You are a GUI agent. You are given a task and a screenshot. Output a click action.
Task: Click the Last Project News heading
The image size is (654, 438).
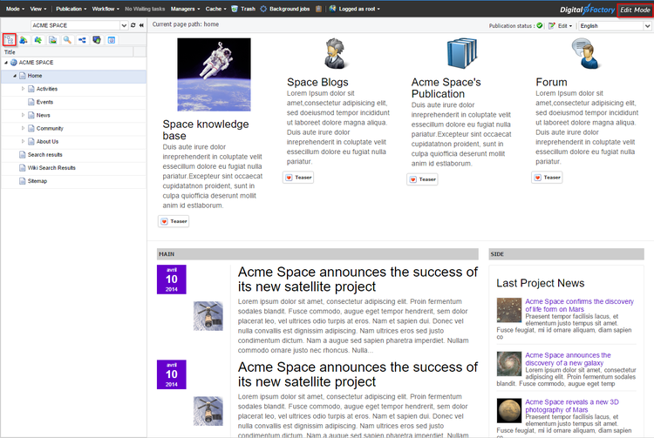pos(540,283)
